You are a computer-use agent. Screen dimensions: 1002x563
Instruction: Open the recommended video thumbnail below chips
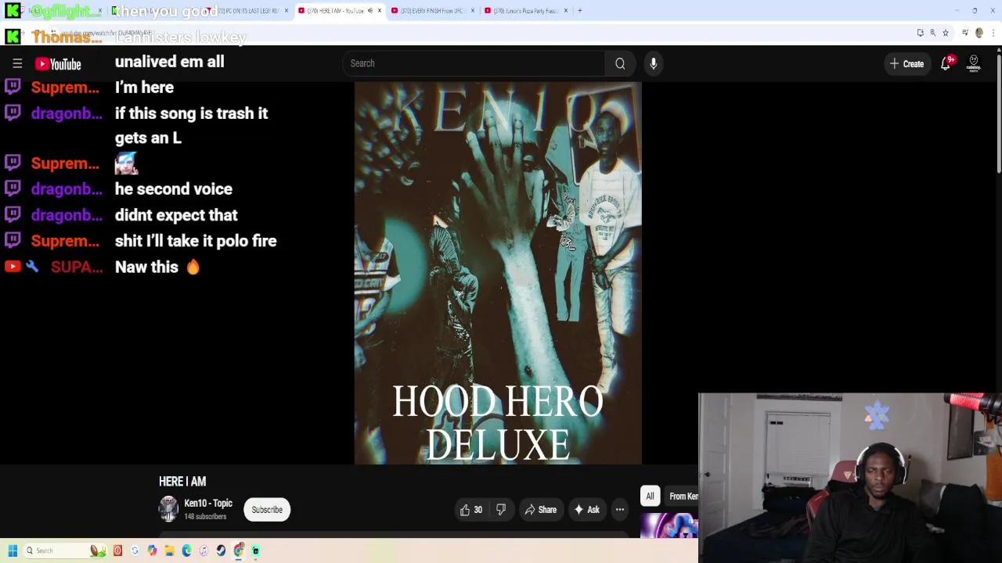(x=669, y=525)
